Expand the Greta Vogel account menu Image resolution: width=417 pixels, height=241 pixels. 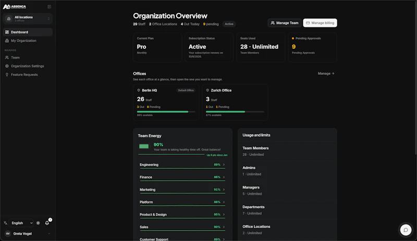click(28, 234)
